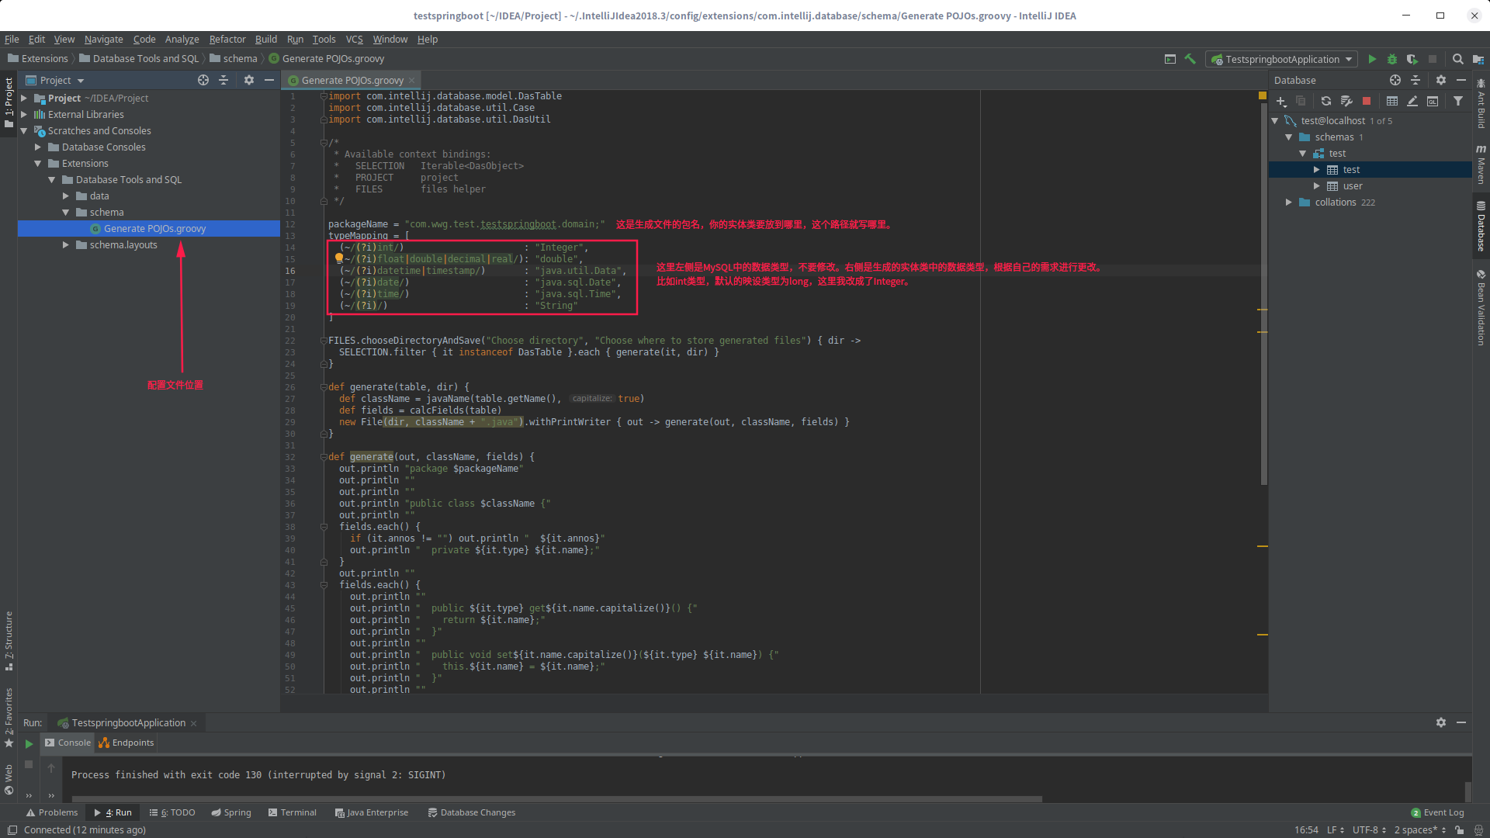Click the green Run application button
1490x838 pixels.
point(1372,59)
